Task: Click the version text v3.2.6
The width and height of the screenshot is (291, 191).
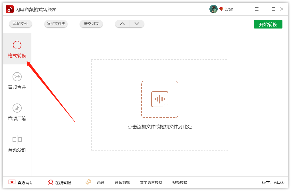Action: coord(273,182)
